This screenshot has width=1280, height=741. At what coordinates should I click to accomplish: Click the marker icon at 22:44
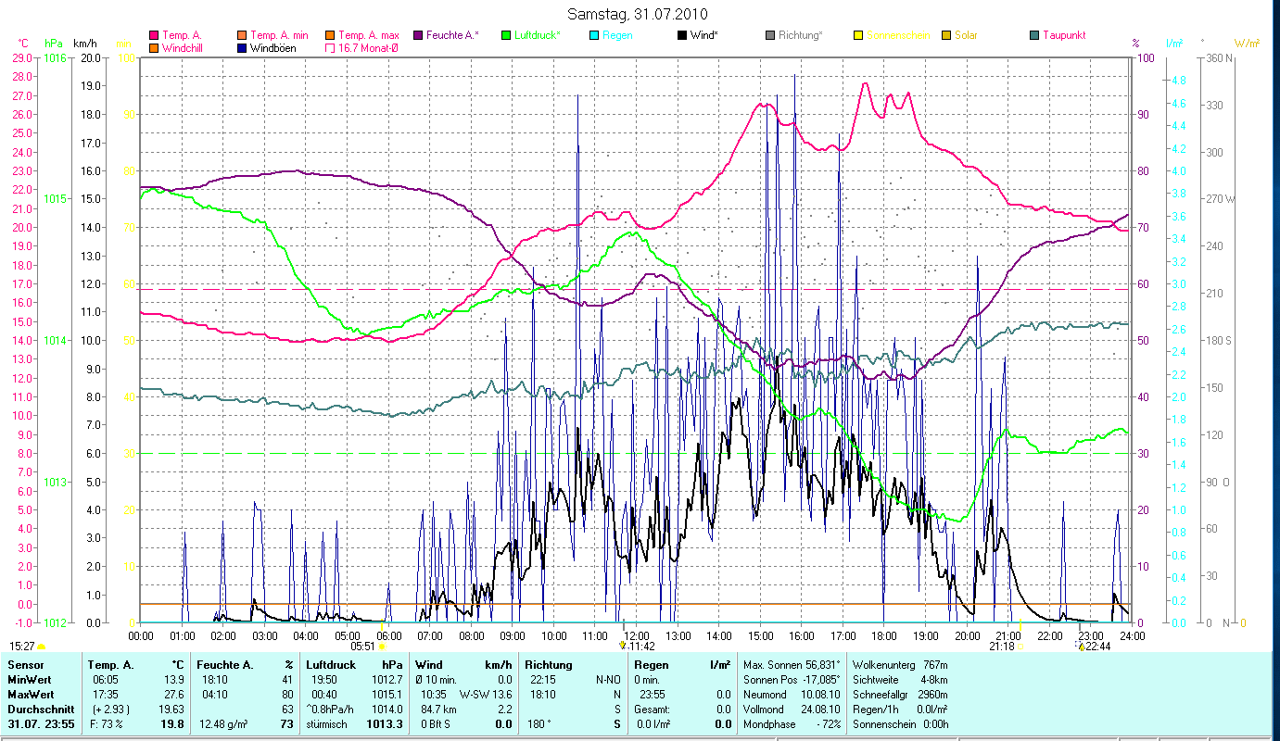[1081, 646]
